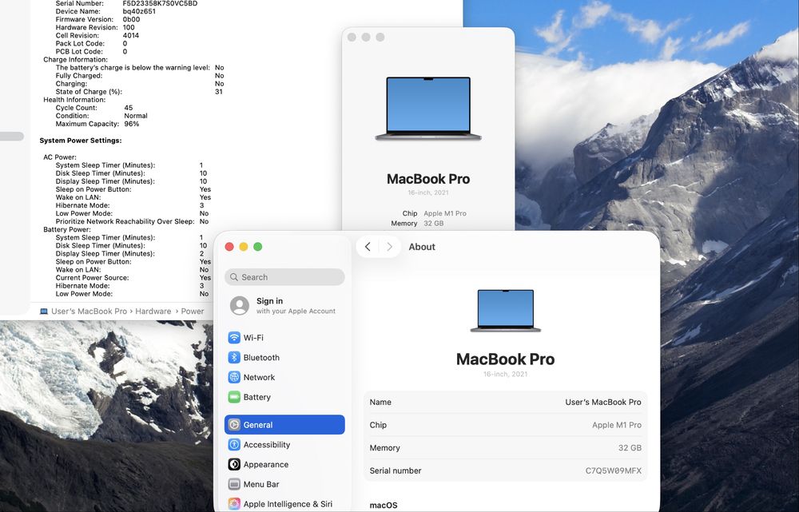Open Menu Bar icon in sidebar
Viewport: 799px width, 512px height.
[234, 484]
